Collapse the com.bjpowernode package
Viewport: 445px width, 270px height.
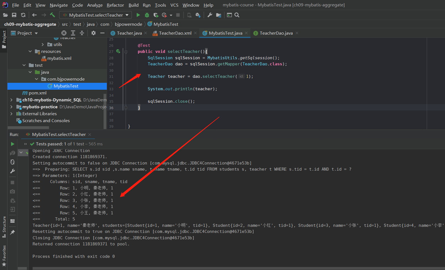point(37,79)
